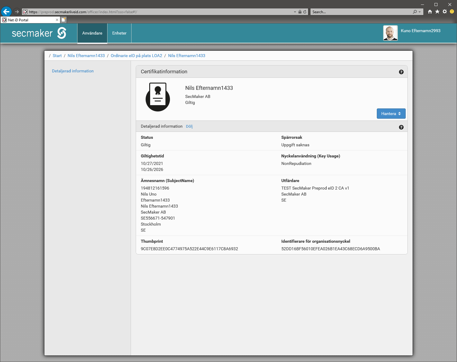Switch to Användare tab

pyautogui.click(x=92, y=33)
